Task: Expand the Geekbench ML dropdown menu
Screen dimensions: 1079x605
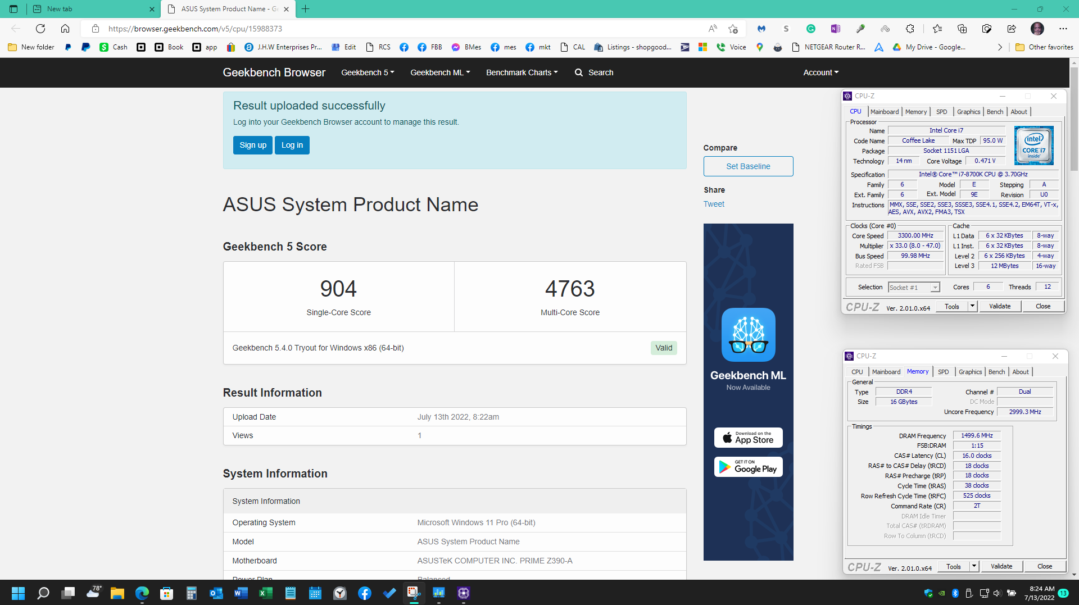Action: tap(440, 72)
